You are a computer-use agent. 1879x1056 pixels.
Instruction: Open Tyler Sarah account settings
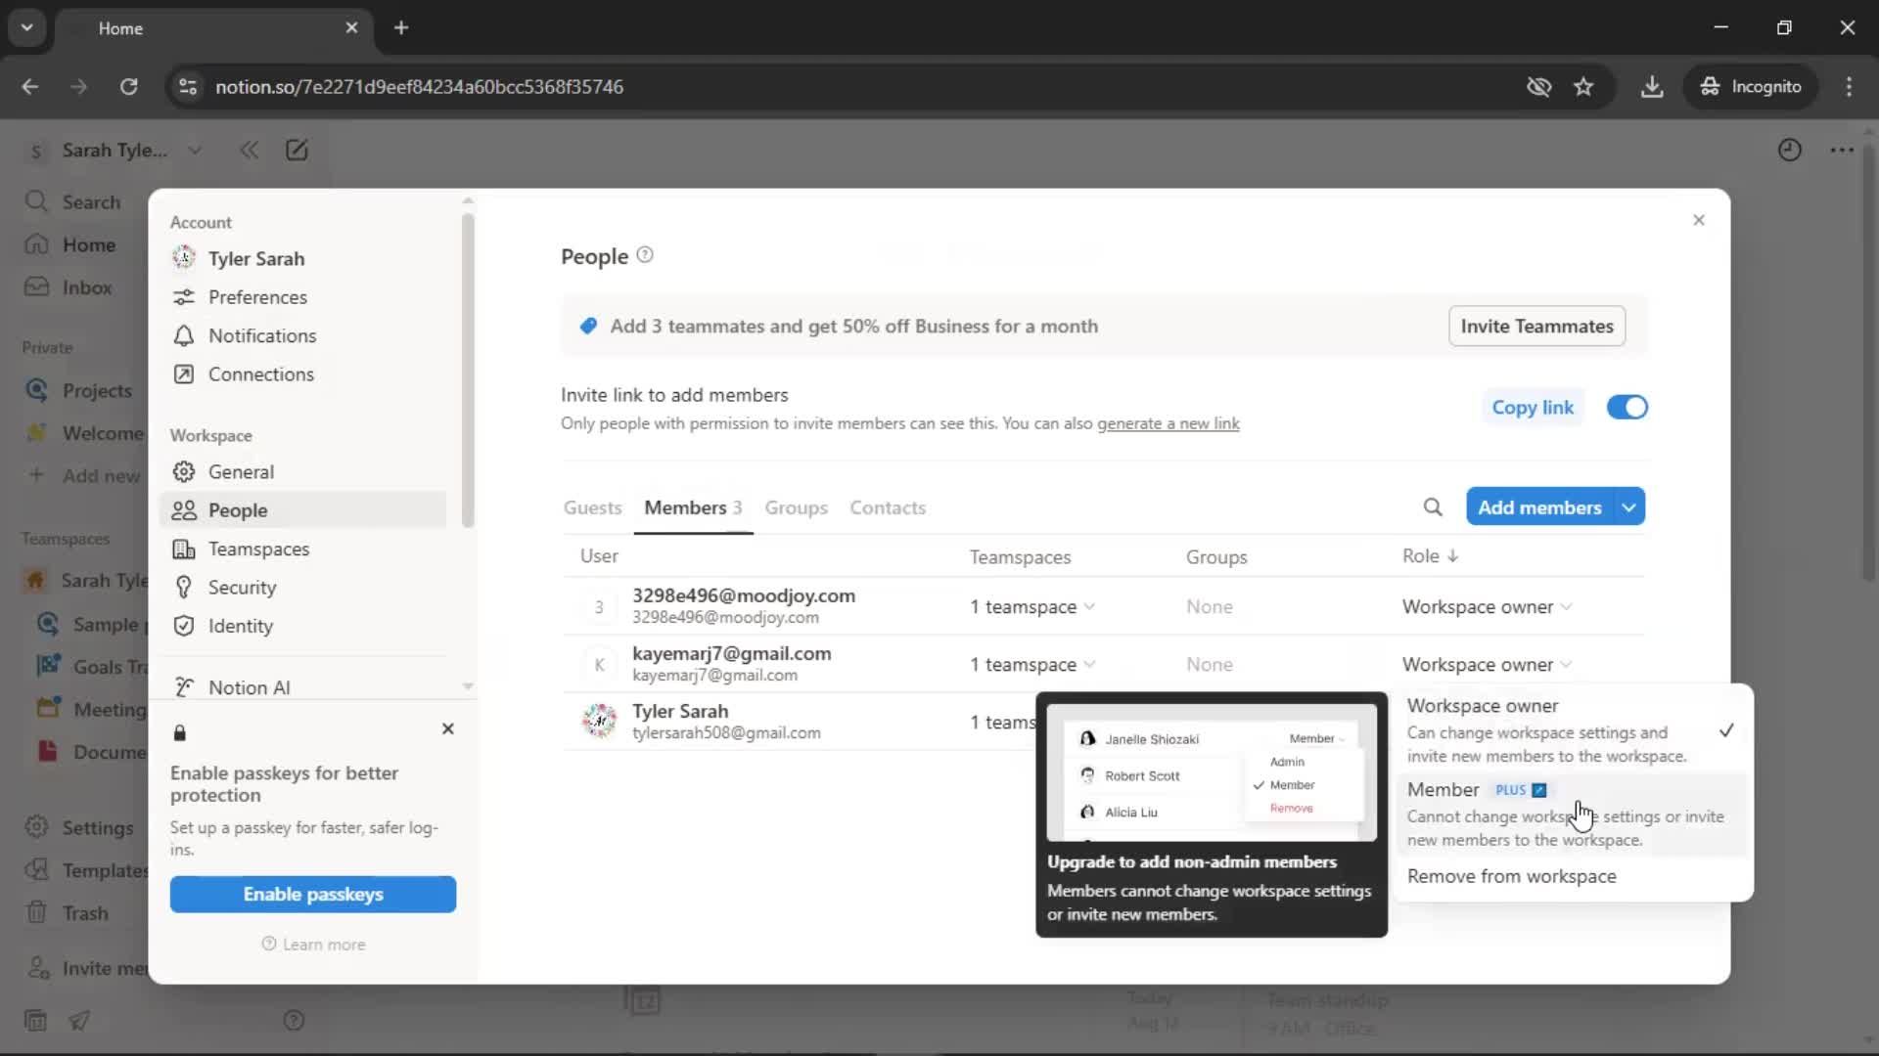click(x=303, y=259)
